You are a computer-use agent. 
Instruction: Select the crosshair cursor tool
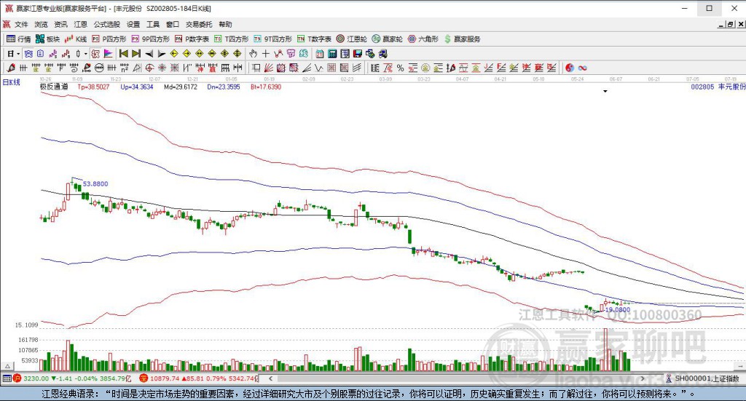click(265, 54)
